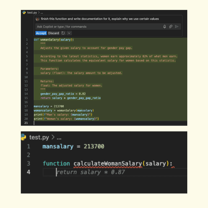The width and height of the screenshot is (208, 208).
Task: Expand the more actions chevron beside Discard
Action: tap(69, 33)
